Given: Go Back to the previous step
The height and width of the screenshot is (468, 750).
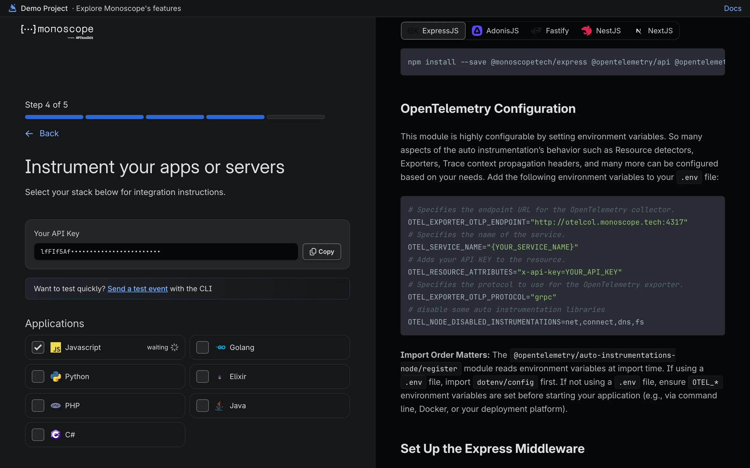Looking at the screenshot, I should coord(42,133).
